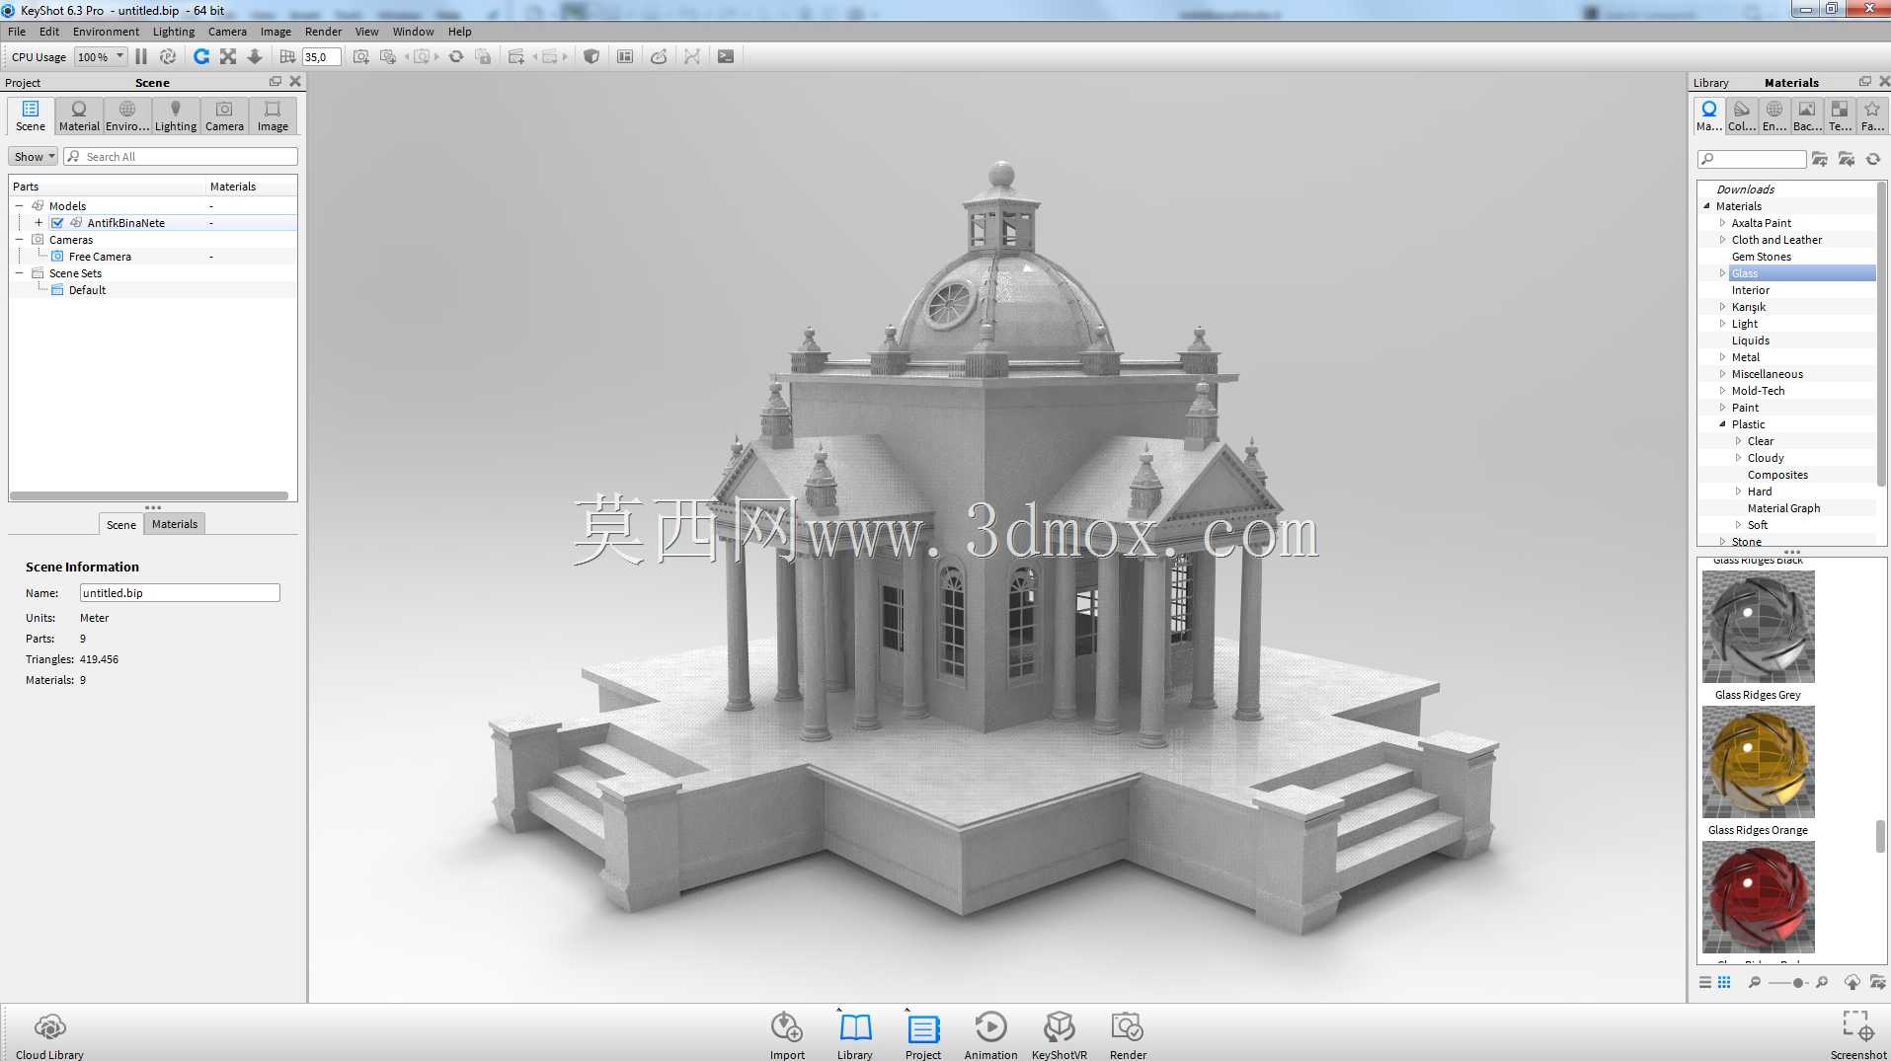This screenshot has width=1891, height=1061.
Task: Open the Textures library tab
Action: coord(1840,115)
